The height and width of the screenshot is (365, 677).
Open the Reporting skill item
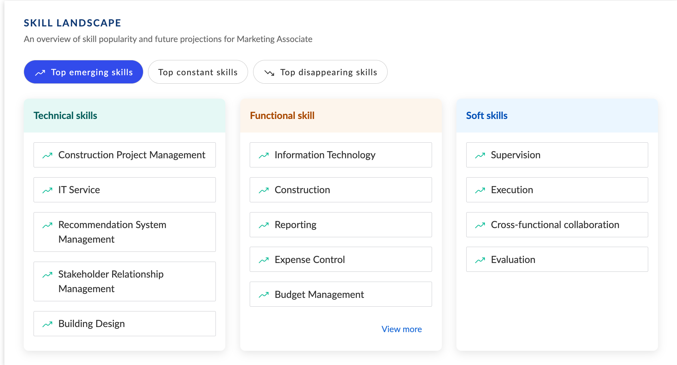pyautogui.click(x=341, y=225)
